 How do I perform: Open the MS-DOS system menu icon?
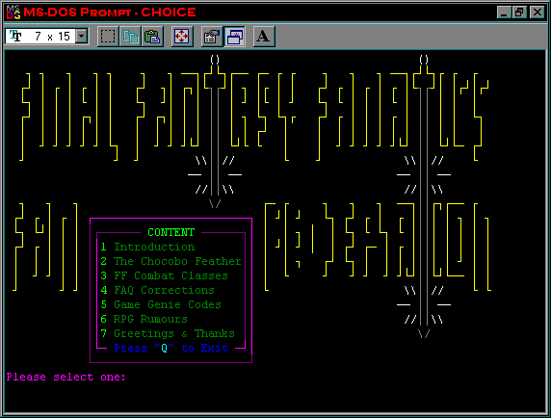(x=13, y=13)
